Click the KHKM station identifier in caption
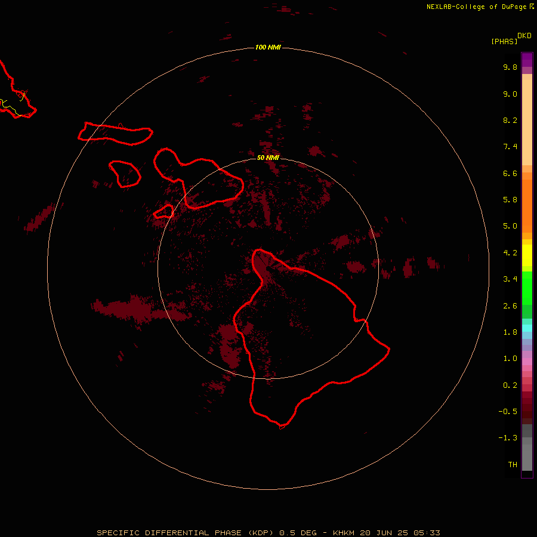This screenshot has height=537, width=537. coord(344,533)
